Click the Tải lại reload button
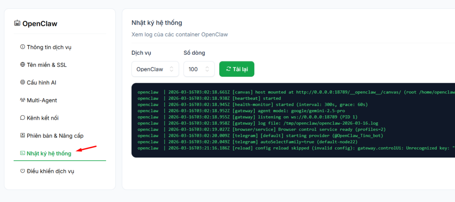Image resolution: width=455 pixels, height=202 pixels. [x=237, y=69]
